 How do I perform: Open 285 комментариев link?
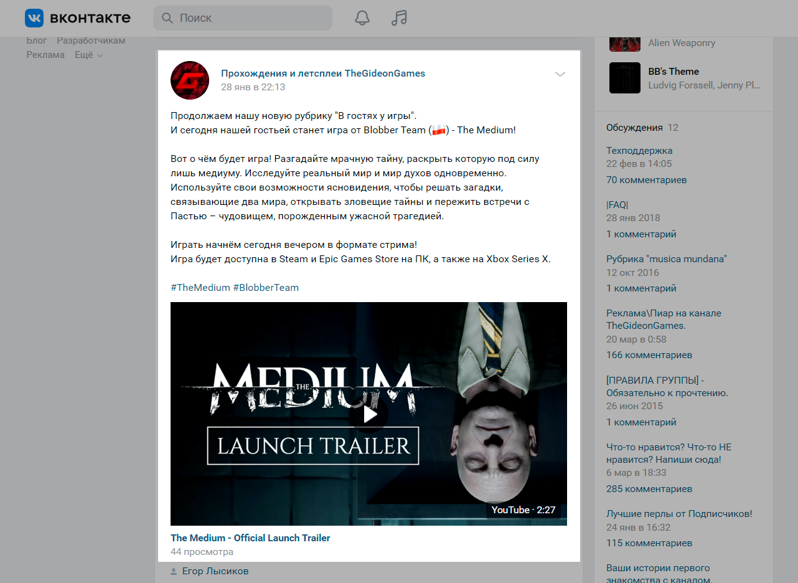[649, 489]
